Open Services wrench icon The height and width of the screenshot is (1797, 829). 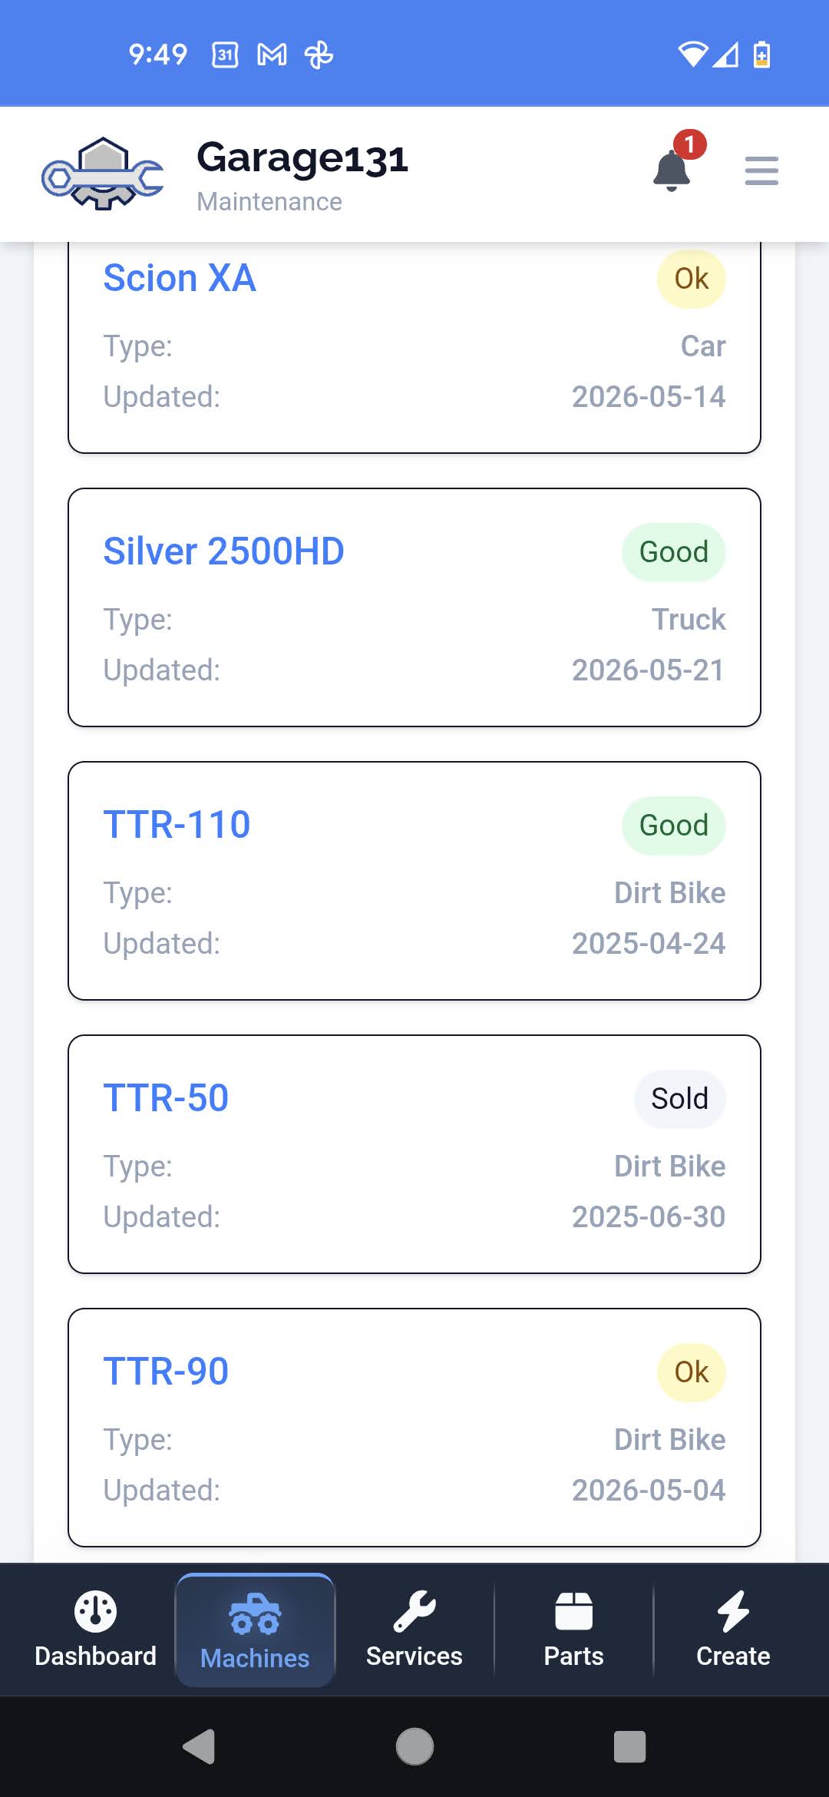point(414,1610)
